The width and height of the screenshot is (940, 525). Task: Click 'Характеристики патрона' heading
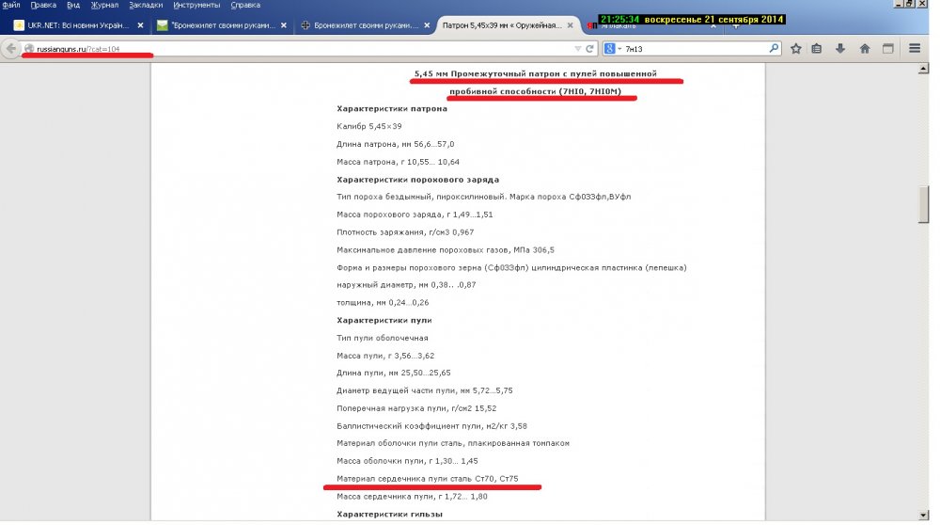click(x=392, y=108)
